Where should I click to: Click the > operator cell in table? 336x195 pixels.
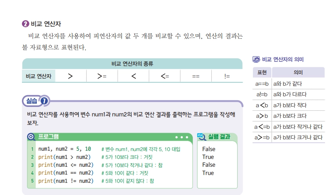click(x=70, y=76)
